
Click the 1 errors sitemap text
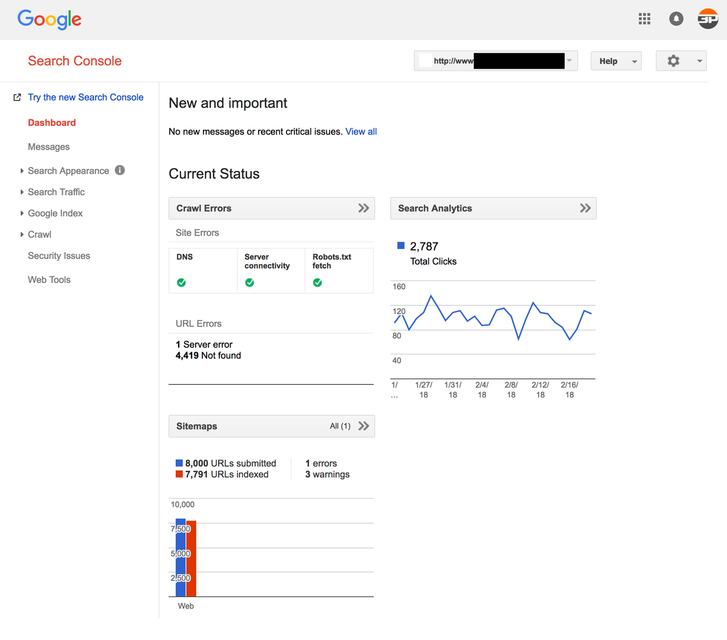pos(321,463)
